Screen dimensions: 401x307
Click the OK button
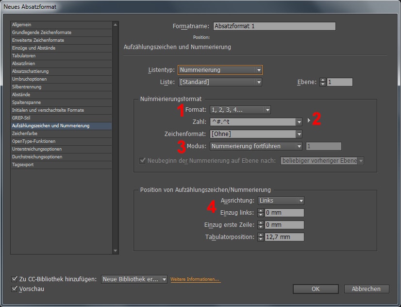pyautogui.click(x=315, y=289)
